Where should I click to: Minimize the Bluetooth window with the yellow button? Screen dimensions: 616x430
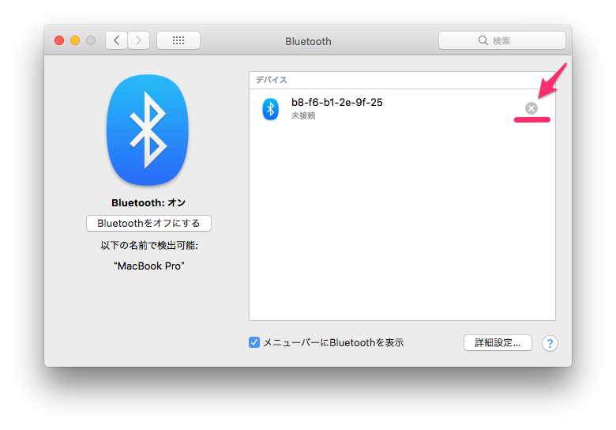[75, 40]
